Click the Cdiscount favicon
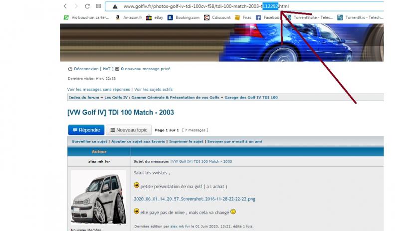Screen dimensions: 399x231 206,17
